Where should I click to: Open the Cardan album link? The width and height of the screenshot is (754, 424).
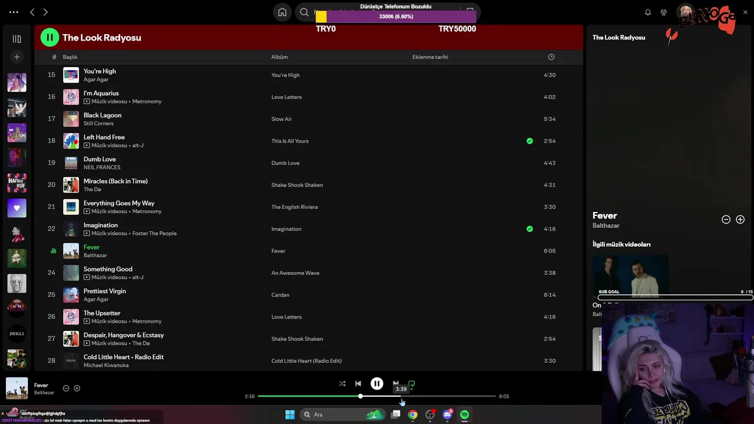point(280,295)
